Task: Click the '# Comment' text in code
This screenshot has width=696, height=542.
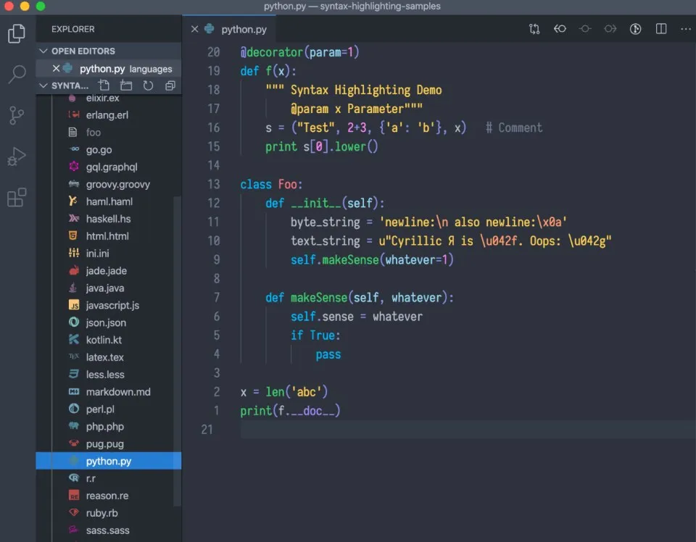Action: coord(514,128)
